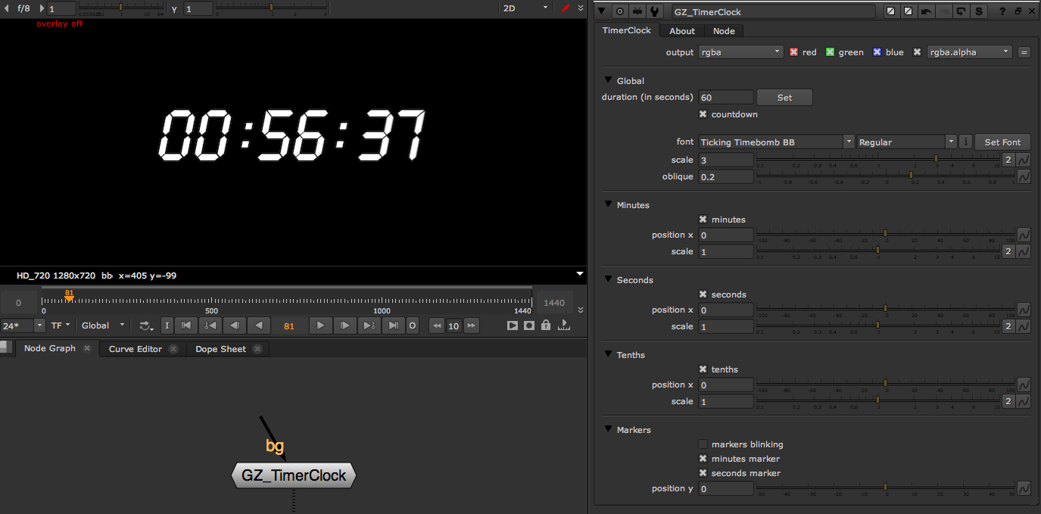
Task: Open the output channels rgba dropdown
Action: tap(740, 51)
